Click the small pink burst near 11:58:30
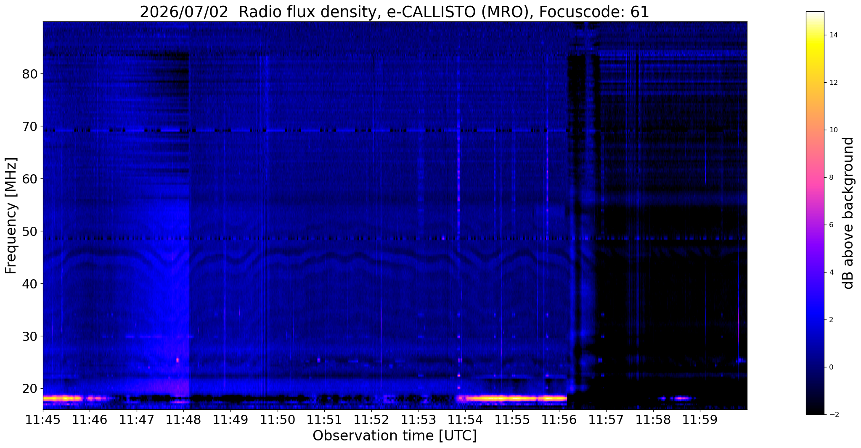 [x=681, y=398]
